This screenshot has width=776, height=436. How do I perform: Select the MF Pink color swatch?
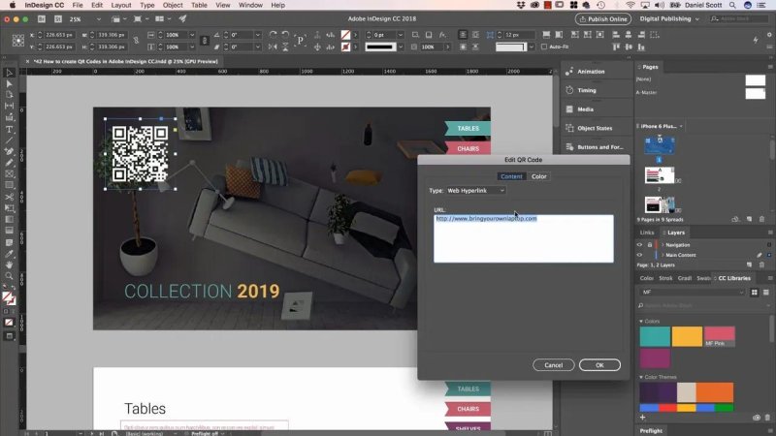(x=719, y=336)
